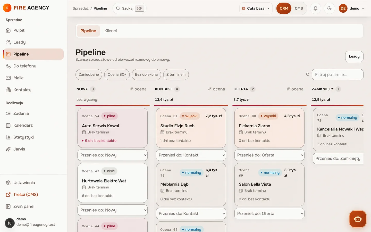Viewport: 371px width, 232px height.
Task: Open the floating chatbot robot button
Action: 358,219
